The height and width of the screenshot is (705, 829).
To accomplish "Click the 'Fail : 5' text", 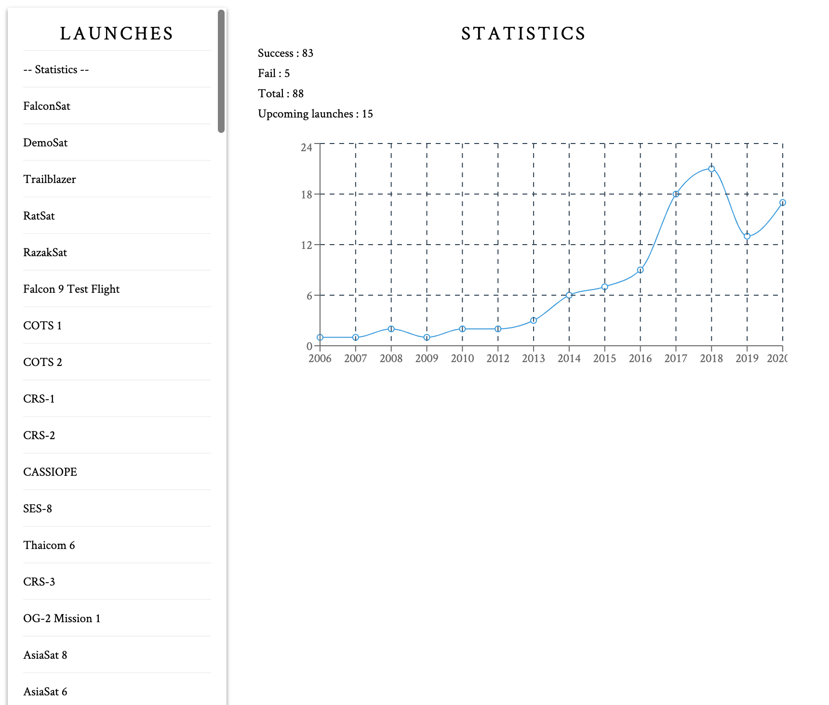I will click(x=274, y=73).
